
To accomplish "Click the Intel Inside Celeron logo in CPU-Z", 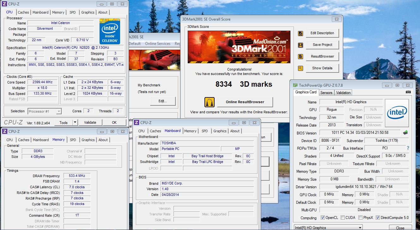I will point(110,31).
